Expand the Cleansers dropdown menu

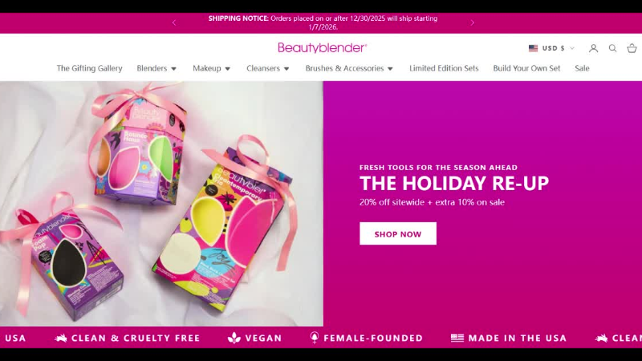[268, 68]
